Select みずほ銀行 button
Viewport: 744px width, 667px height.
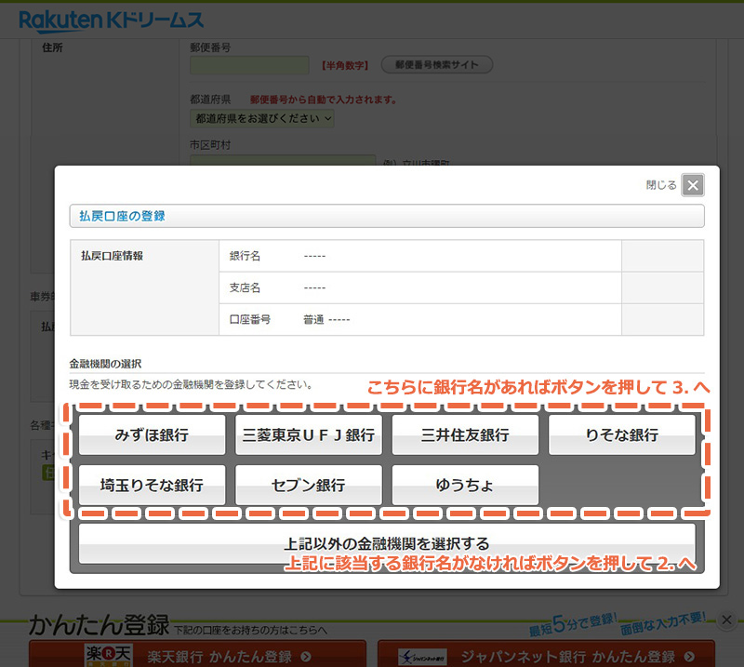(x=152, y=434)
